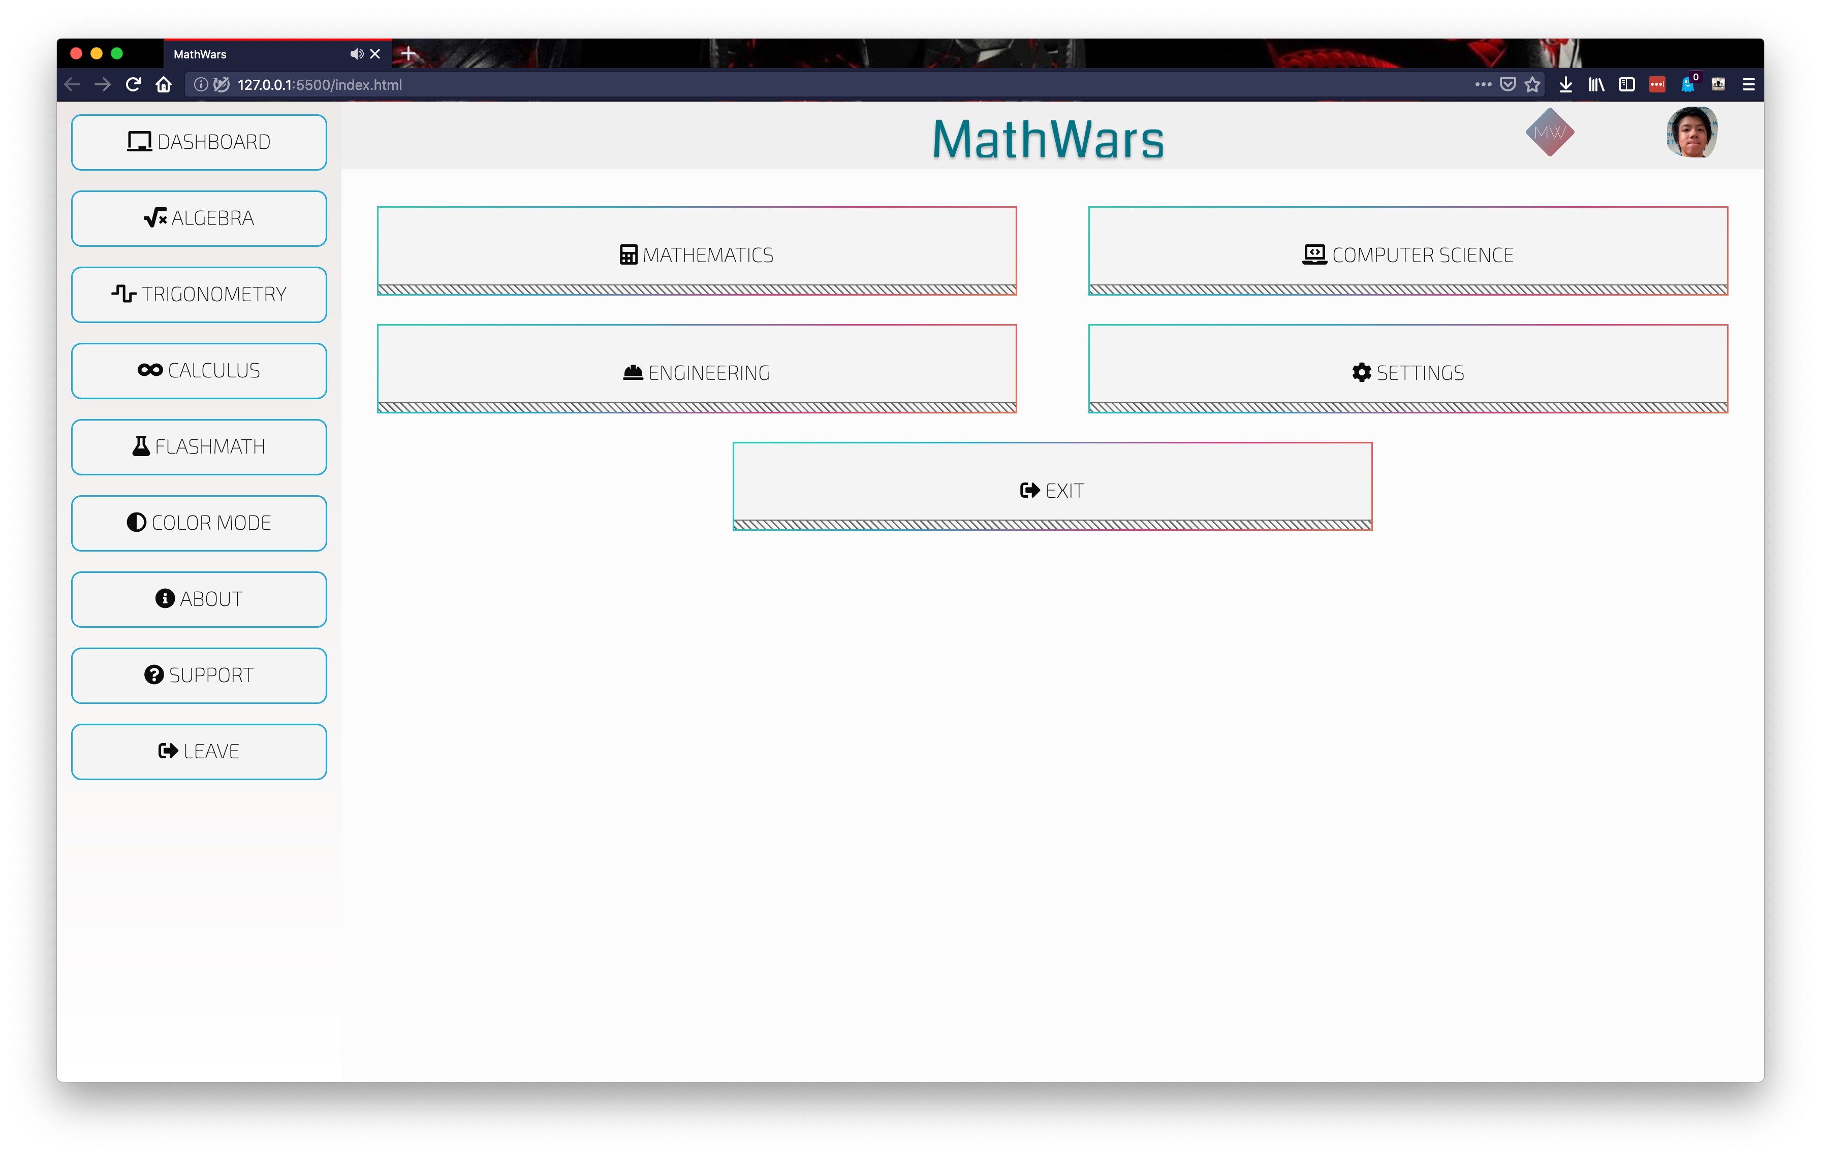Image resolution: width=1821 pixels, height=1157 pixels.
Task: Toggle the Color Mode half-circle icon
Action: click(x=136, y=523)
